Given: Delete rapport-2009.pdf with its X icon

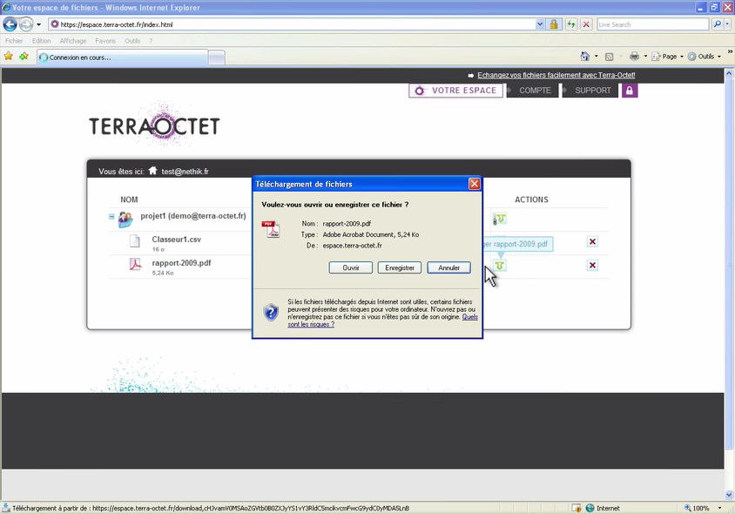Looking at the screenshot, I should pos(592,266).
